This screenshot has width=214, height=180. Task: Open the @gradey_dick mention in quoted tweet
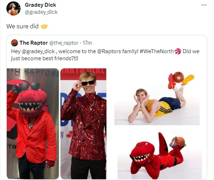pyautogui.click(x=38, y=51)
